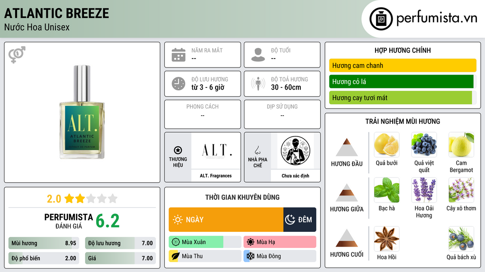
Task: Select the Cây xô thơm sage image
Action: (461, 190)
